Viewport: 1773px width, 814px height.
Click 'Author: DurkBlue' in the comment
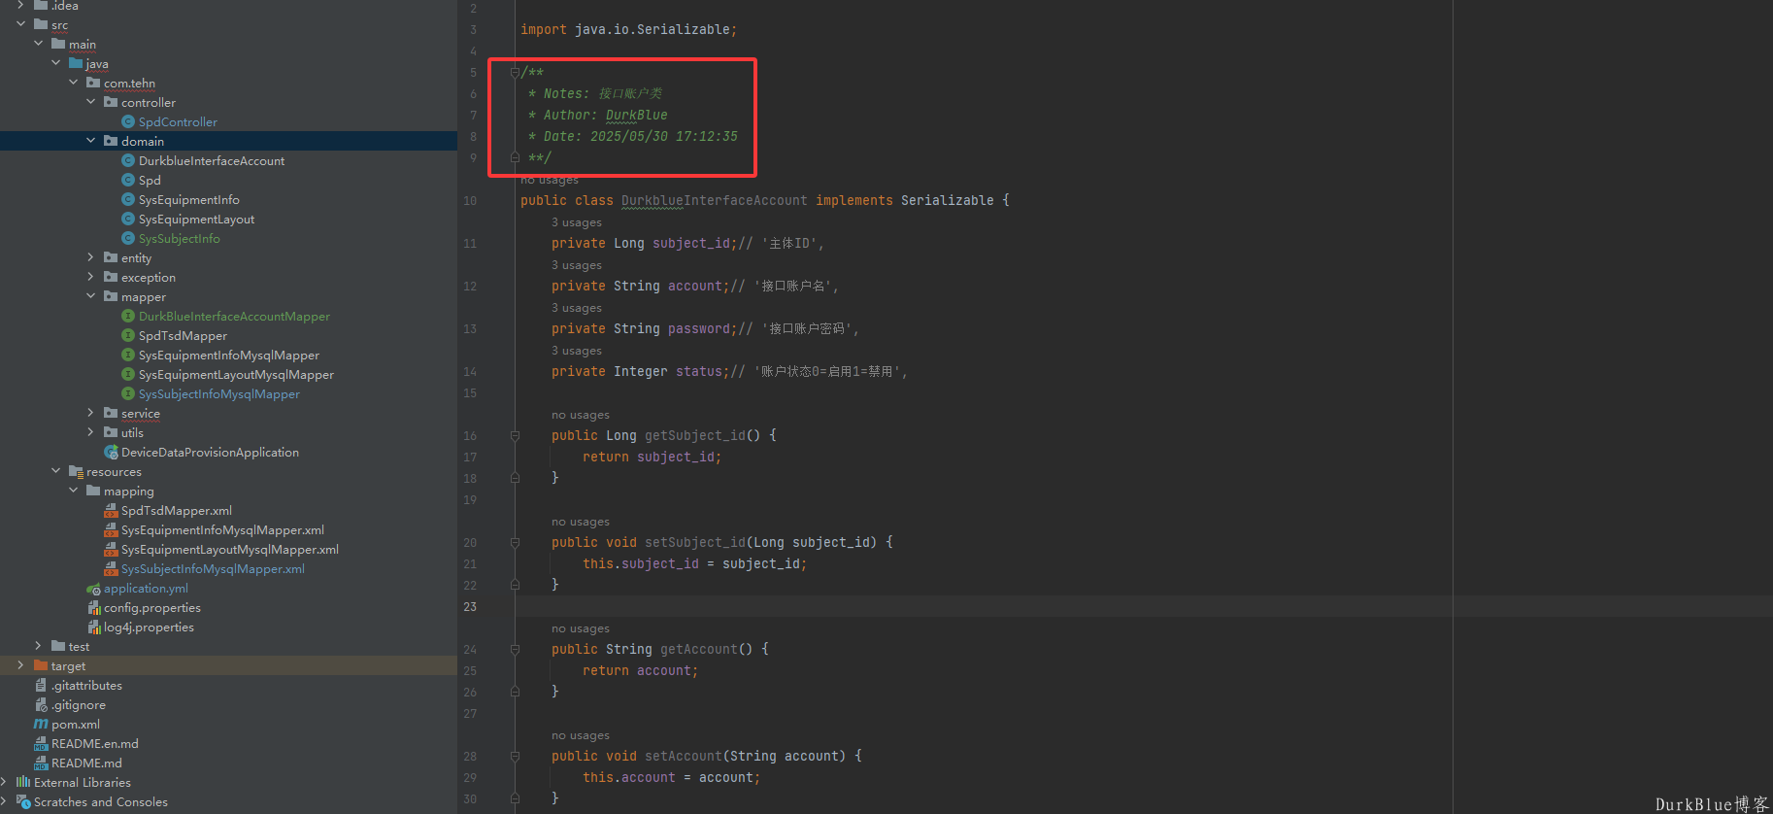click(x=606, y=115)
